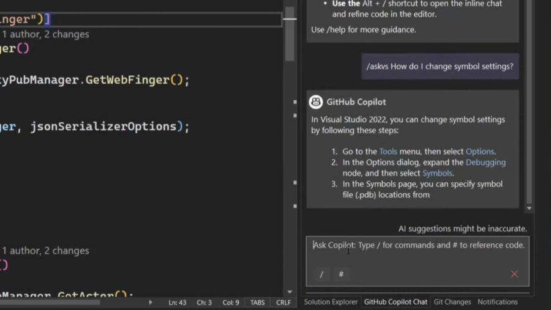Open the CRLF line ending selector
Image resolution: width=551 pixels, height=310 pixels.
coord(283,302)
